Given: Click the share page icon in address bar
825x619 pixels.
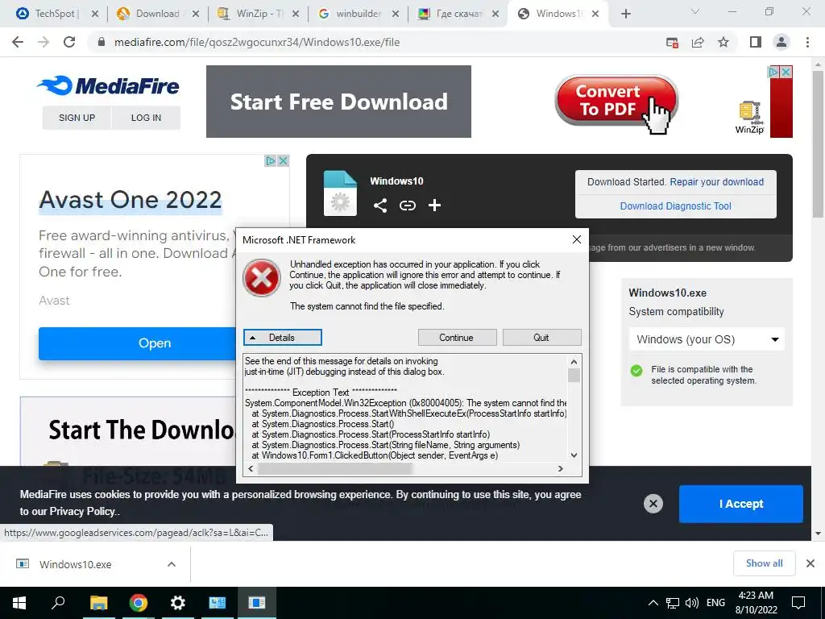Looking at the screenshot, I should coord(698,42).
